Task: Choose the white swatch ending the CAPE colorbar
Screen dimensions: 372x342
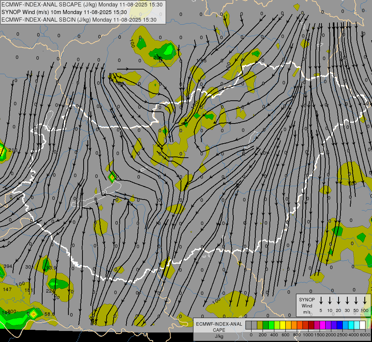Action: [x=362, y=325]
